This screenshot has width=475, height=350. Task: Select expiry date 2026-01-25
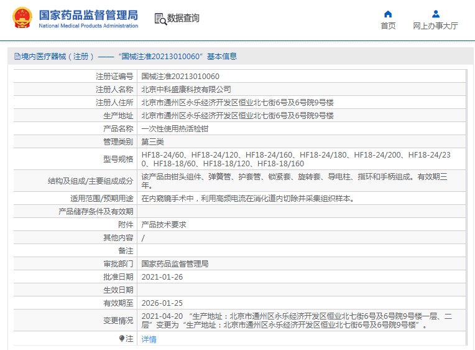[x=162, y=303]
